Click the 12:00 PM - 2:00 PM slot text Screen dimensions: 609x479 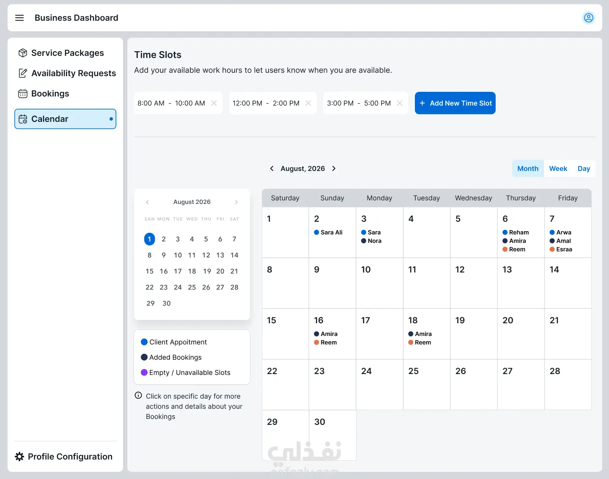pos(266,103)
